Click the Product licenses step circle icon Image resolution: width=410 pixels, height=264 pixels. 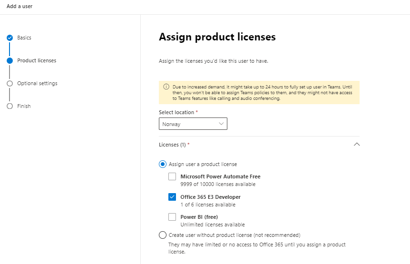pyautogui.click(x=10, y=60)
